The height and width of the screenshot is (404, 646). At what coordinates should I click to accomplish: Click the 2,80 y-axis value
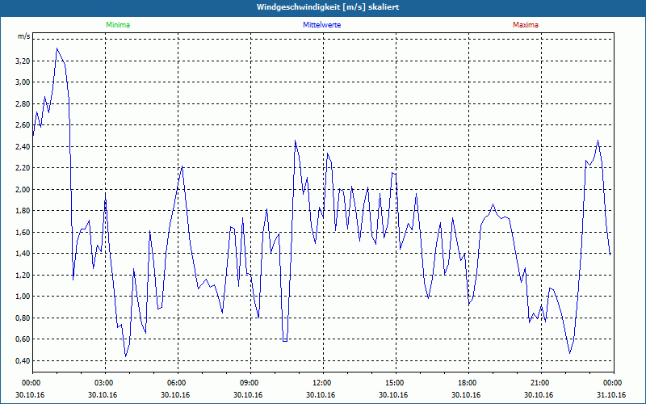click(x=24, y=104)
